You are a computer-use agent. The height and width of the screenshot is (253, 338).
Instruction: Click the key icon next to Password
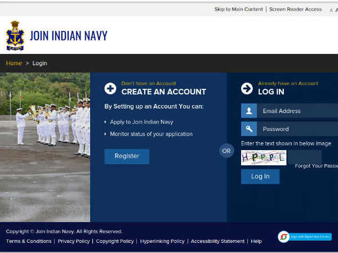click(x=249, y=129)
